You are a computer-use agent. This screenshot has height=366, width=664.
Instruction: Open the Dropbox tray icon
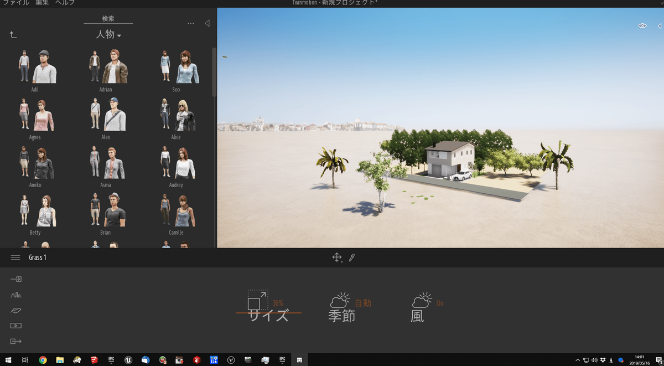(603, 360)
